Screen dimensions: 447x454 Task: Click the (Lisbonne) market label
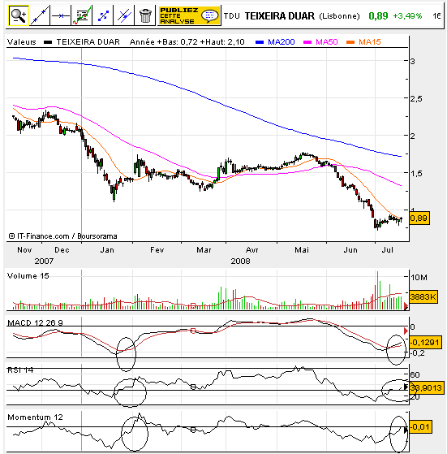339,16
